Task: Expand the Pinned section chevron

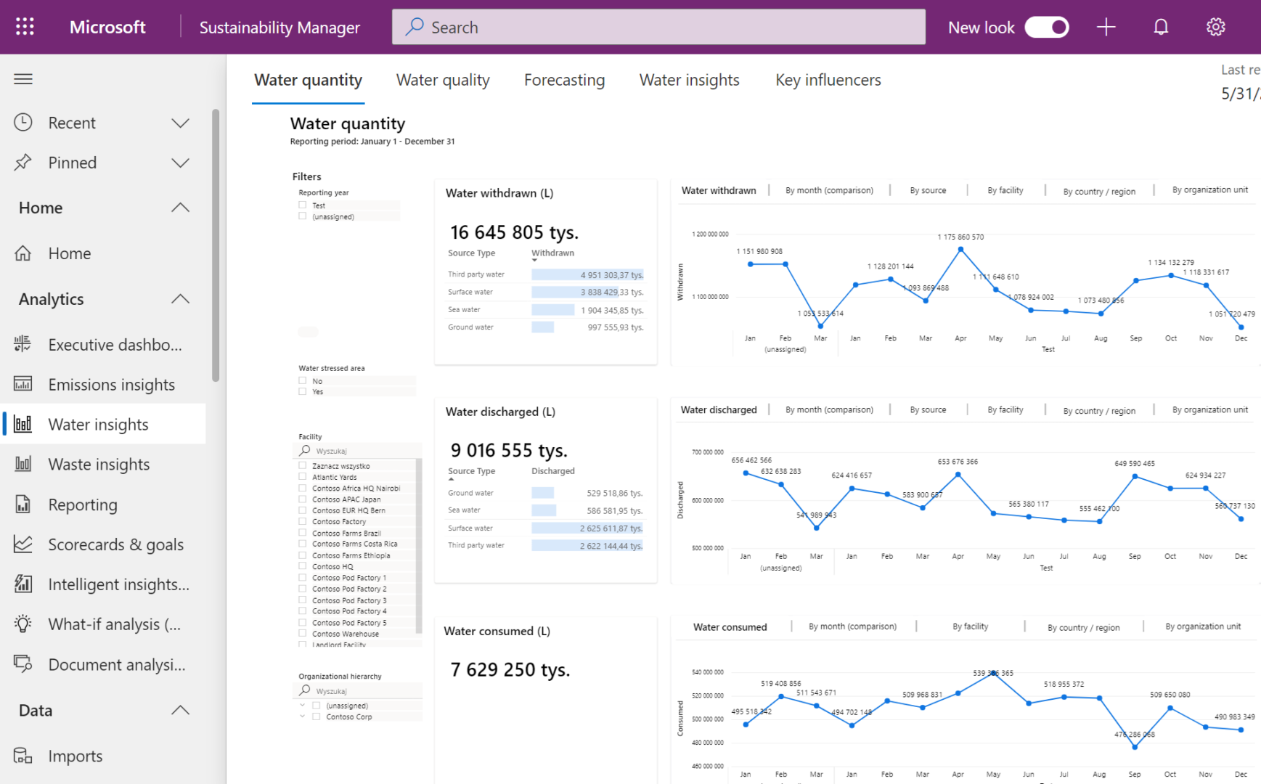Action: [x=180, y=163]
